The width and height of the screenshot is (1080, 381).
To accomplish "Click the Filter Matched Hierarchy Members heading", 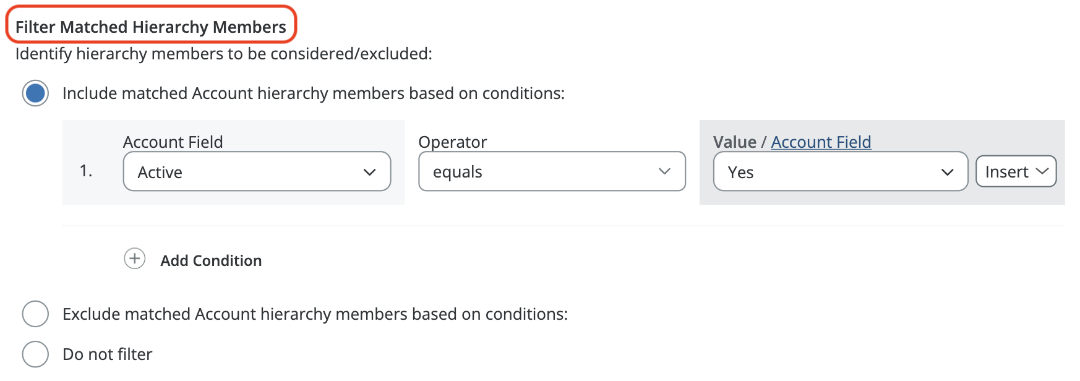I will click(151, 27).
